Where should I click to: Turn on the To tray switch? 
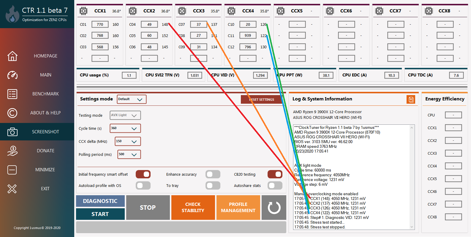click(x=213, y=185)
